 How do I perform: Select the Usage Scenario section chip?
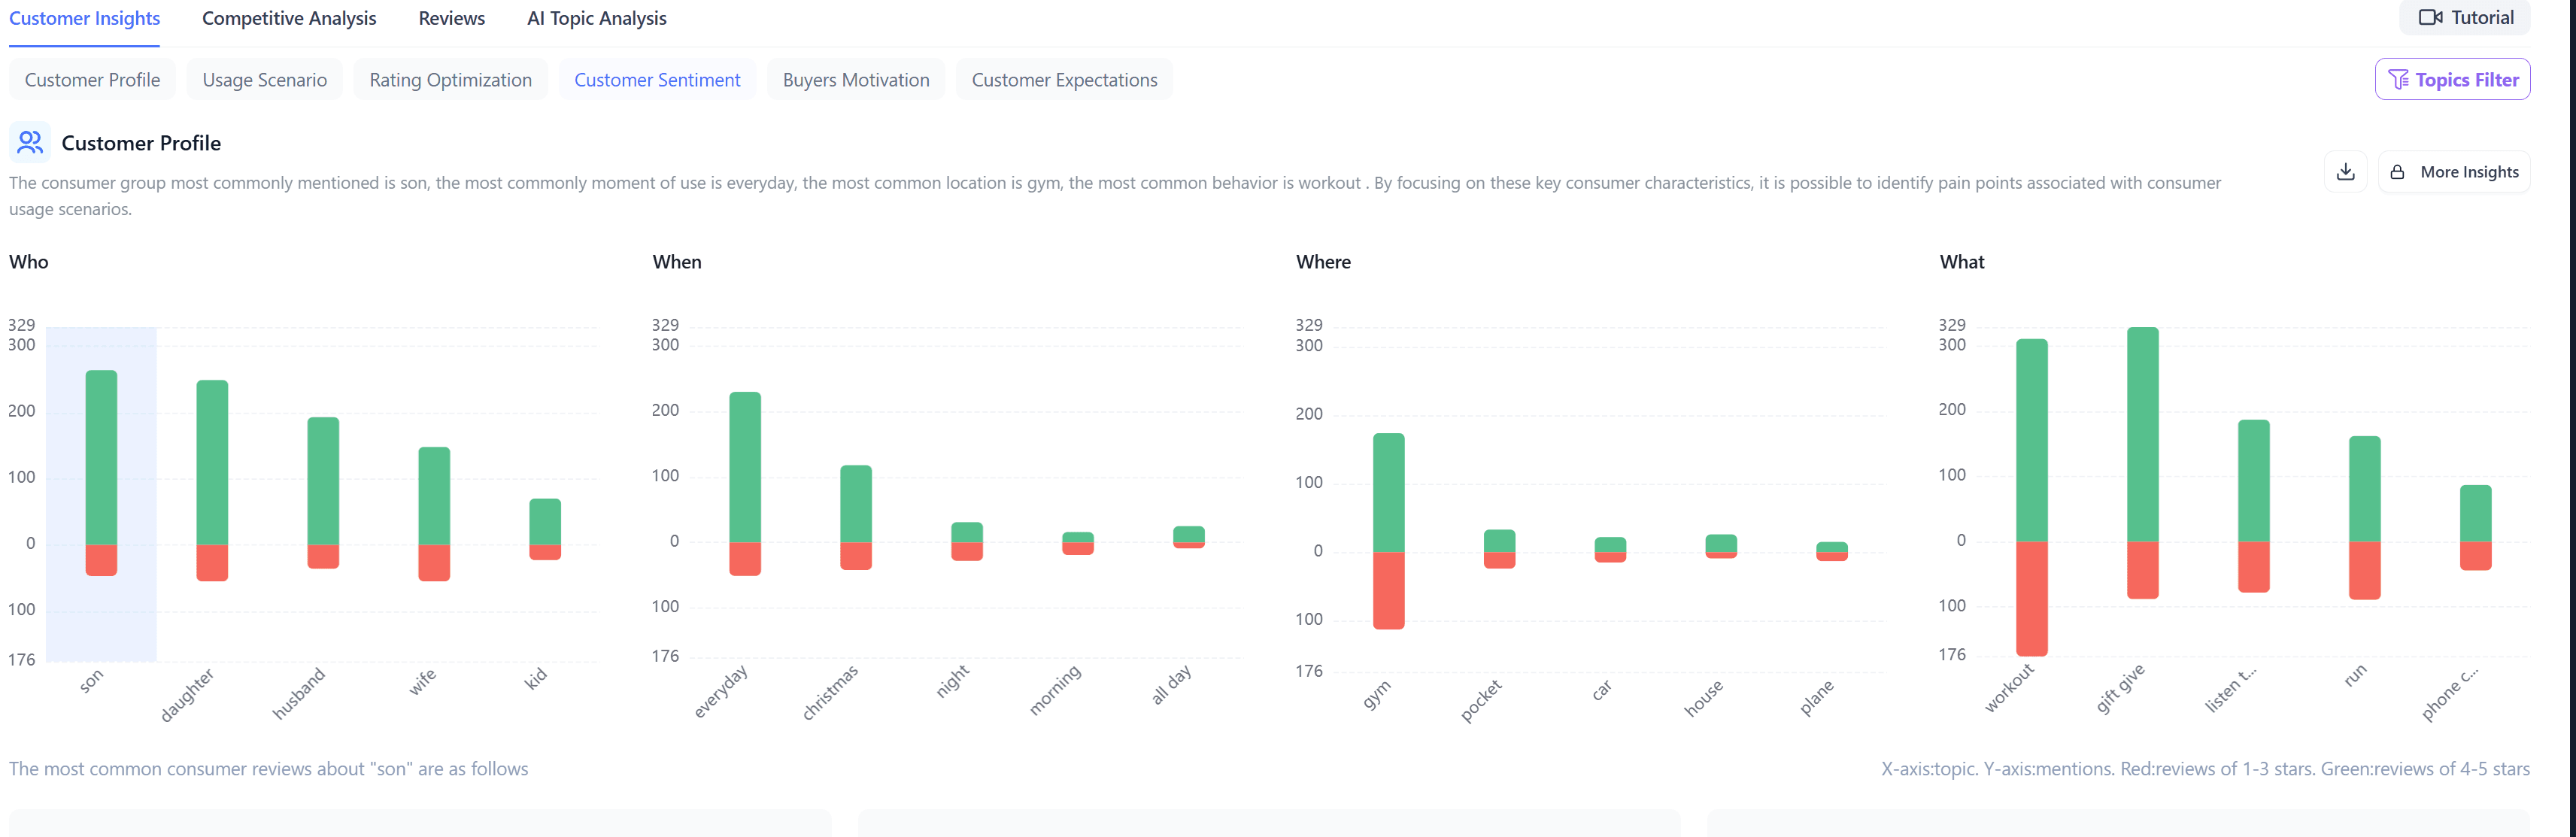coord(264,80)
